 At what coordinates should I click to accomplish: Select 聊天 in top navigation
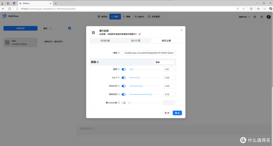point(115,16)
